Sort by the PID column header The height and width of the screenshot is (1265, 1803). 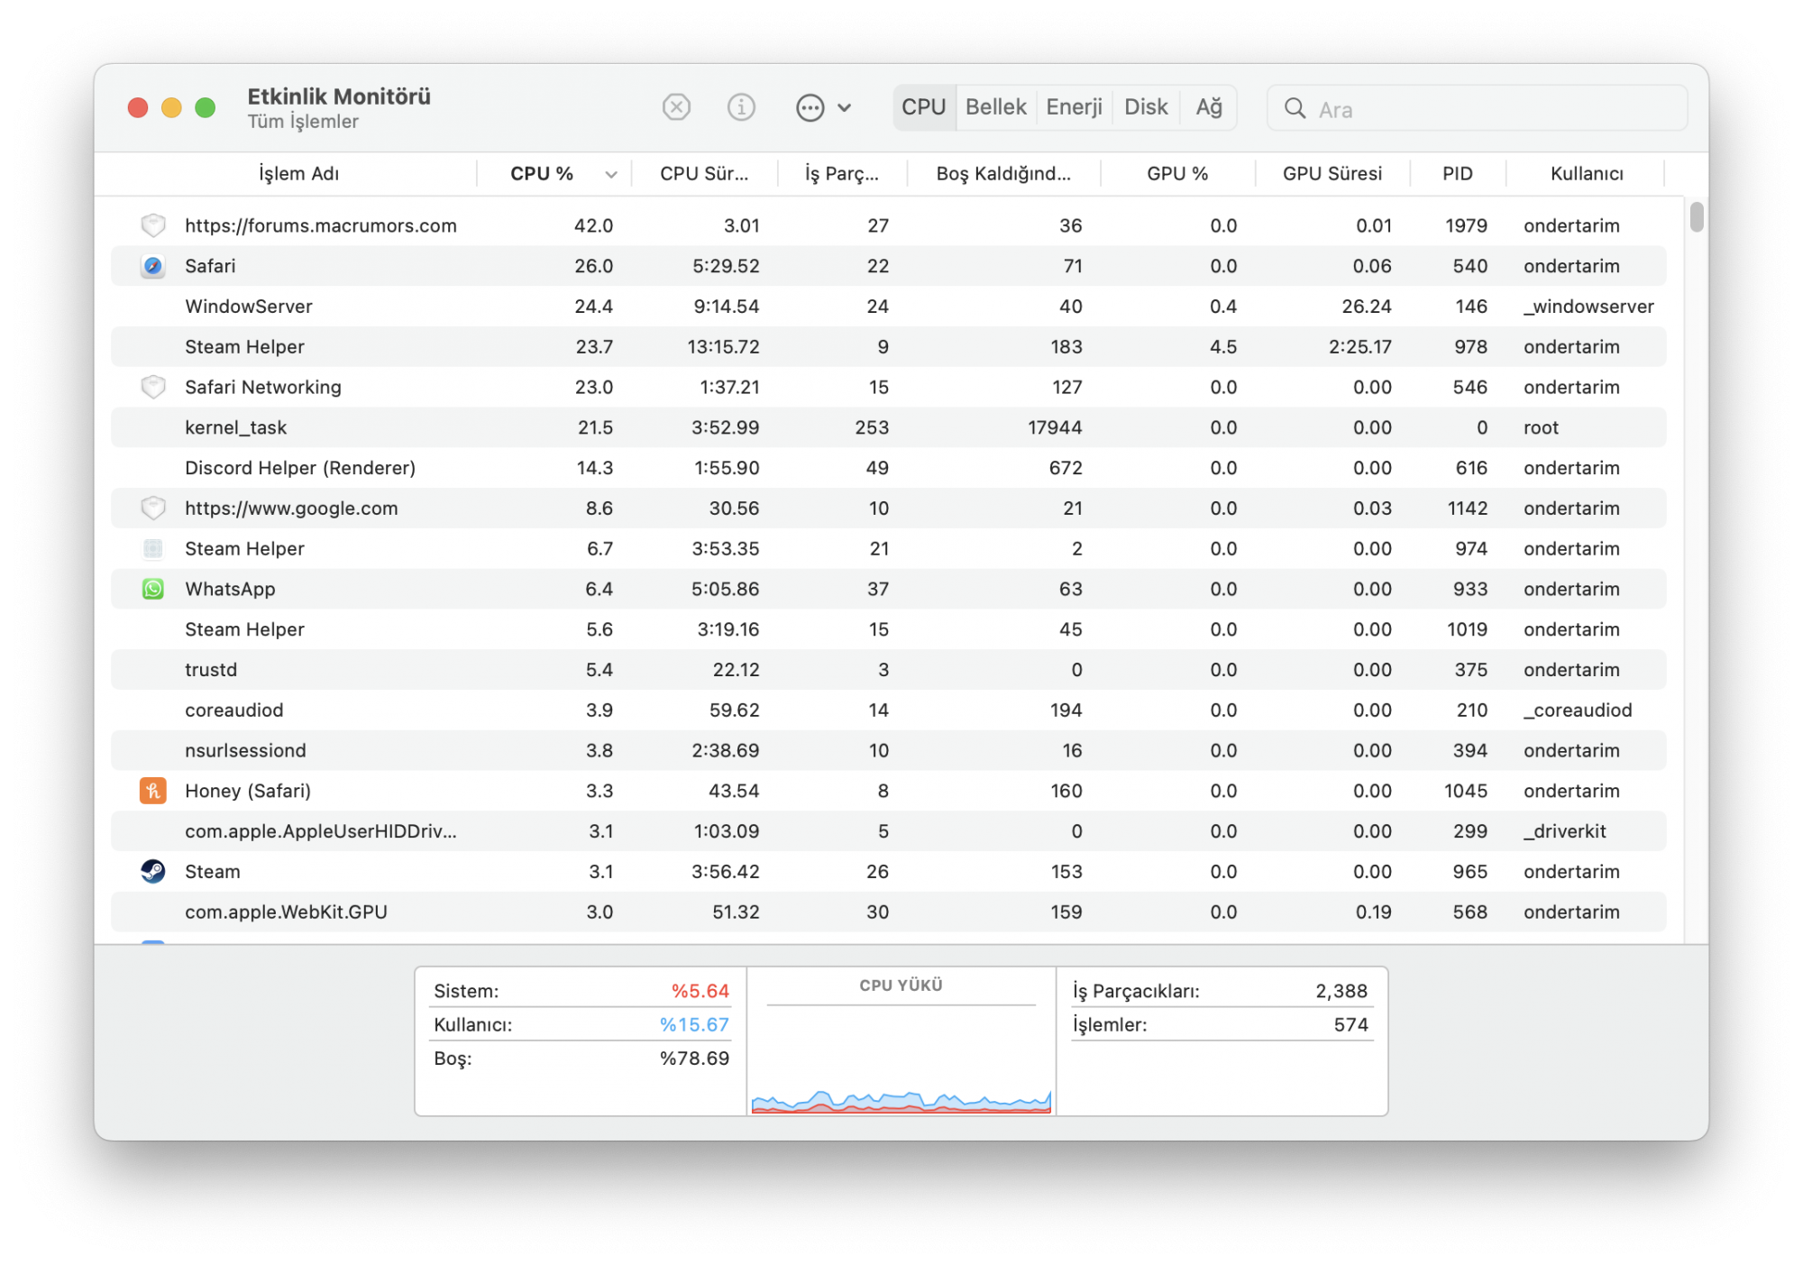point(1457,174)
